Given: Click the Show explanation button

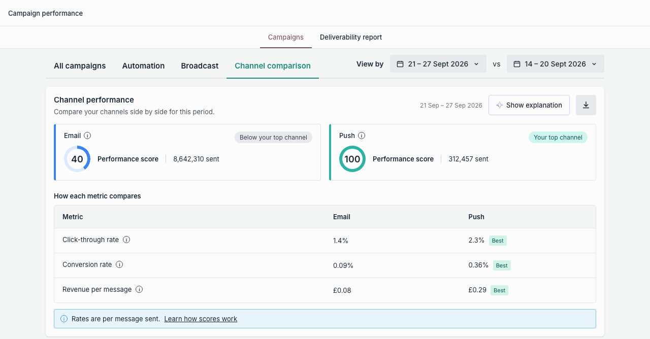Looking at the screenshot, I should 529,105.
